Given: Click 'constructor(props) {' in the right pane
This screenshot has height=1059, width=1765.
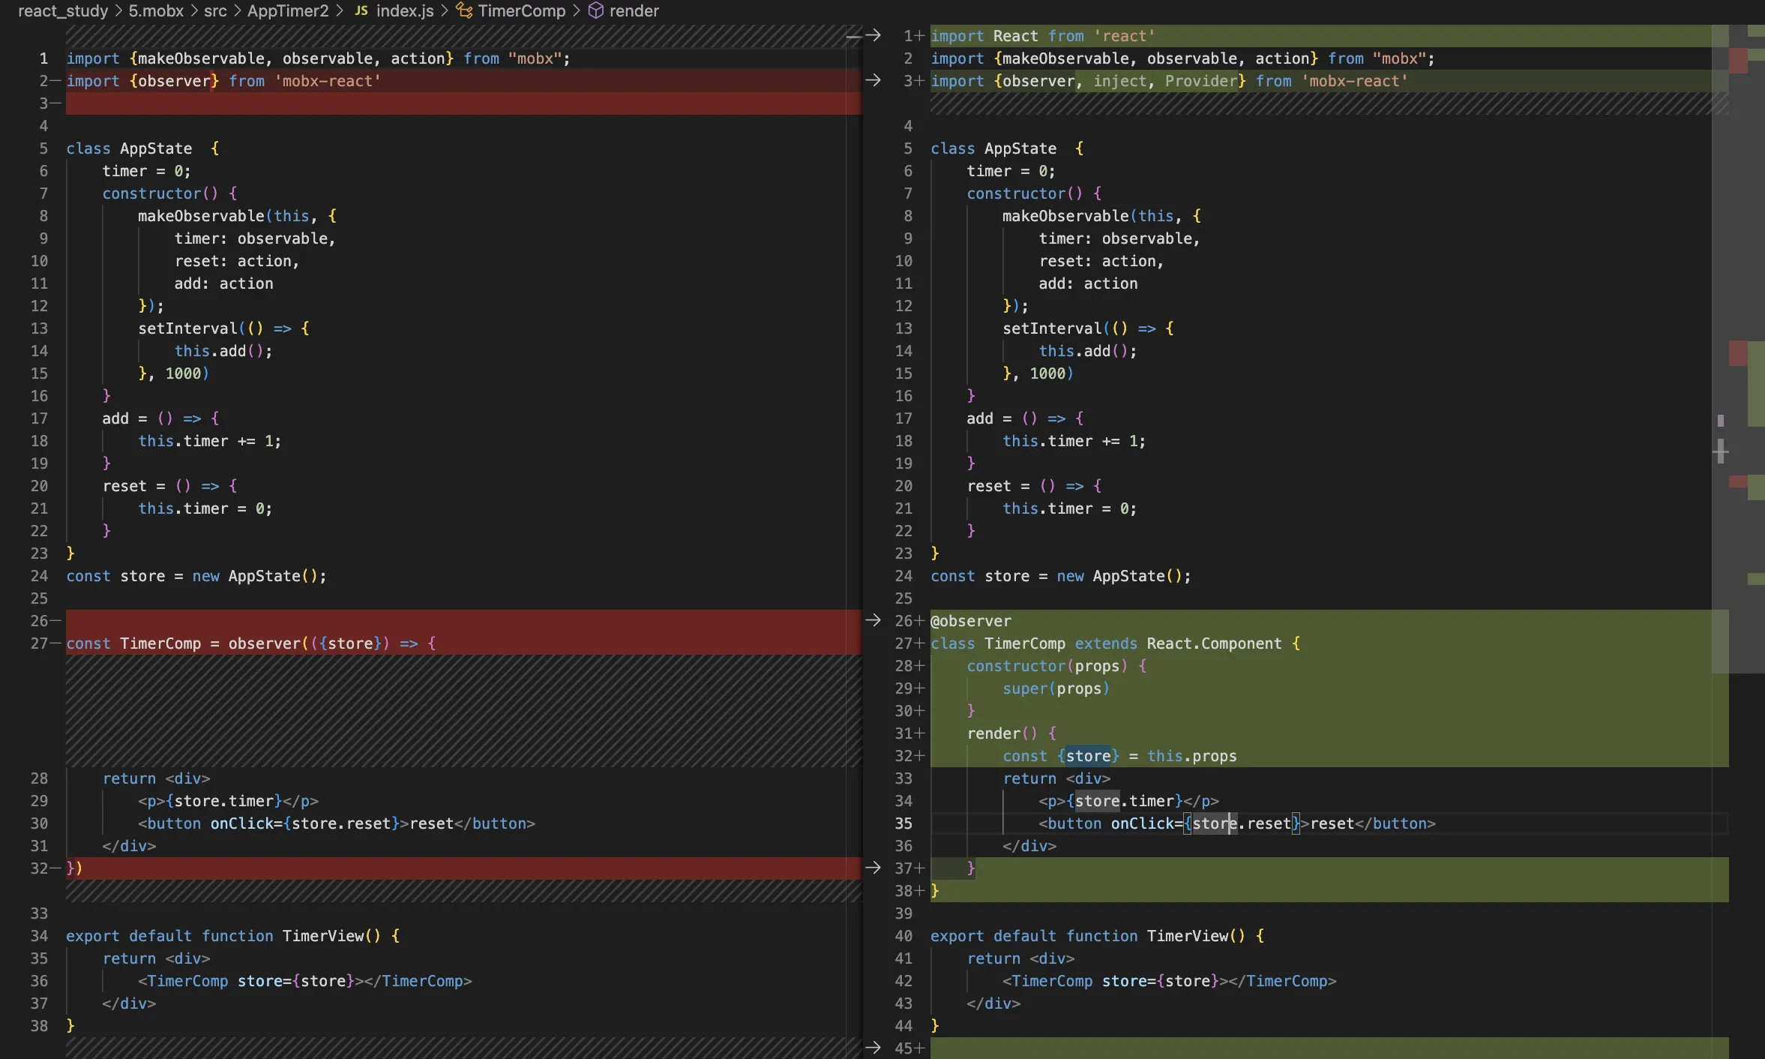Looking at the screenshot, I should pos(1056,666).
